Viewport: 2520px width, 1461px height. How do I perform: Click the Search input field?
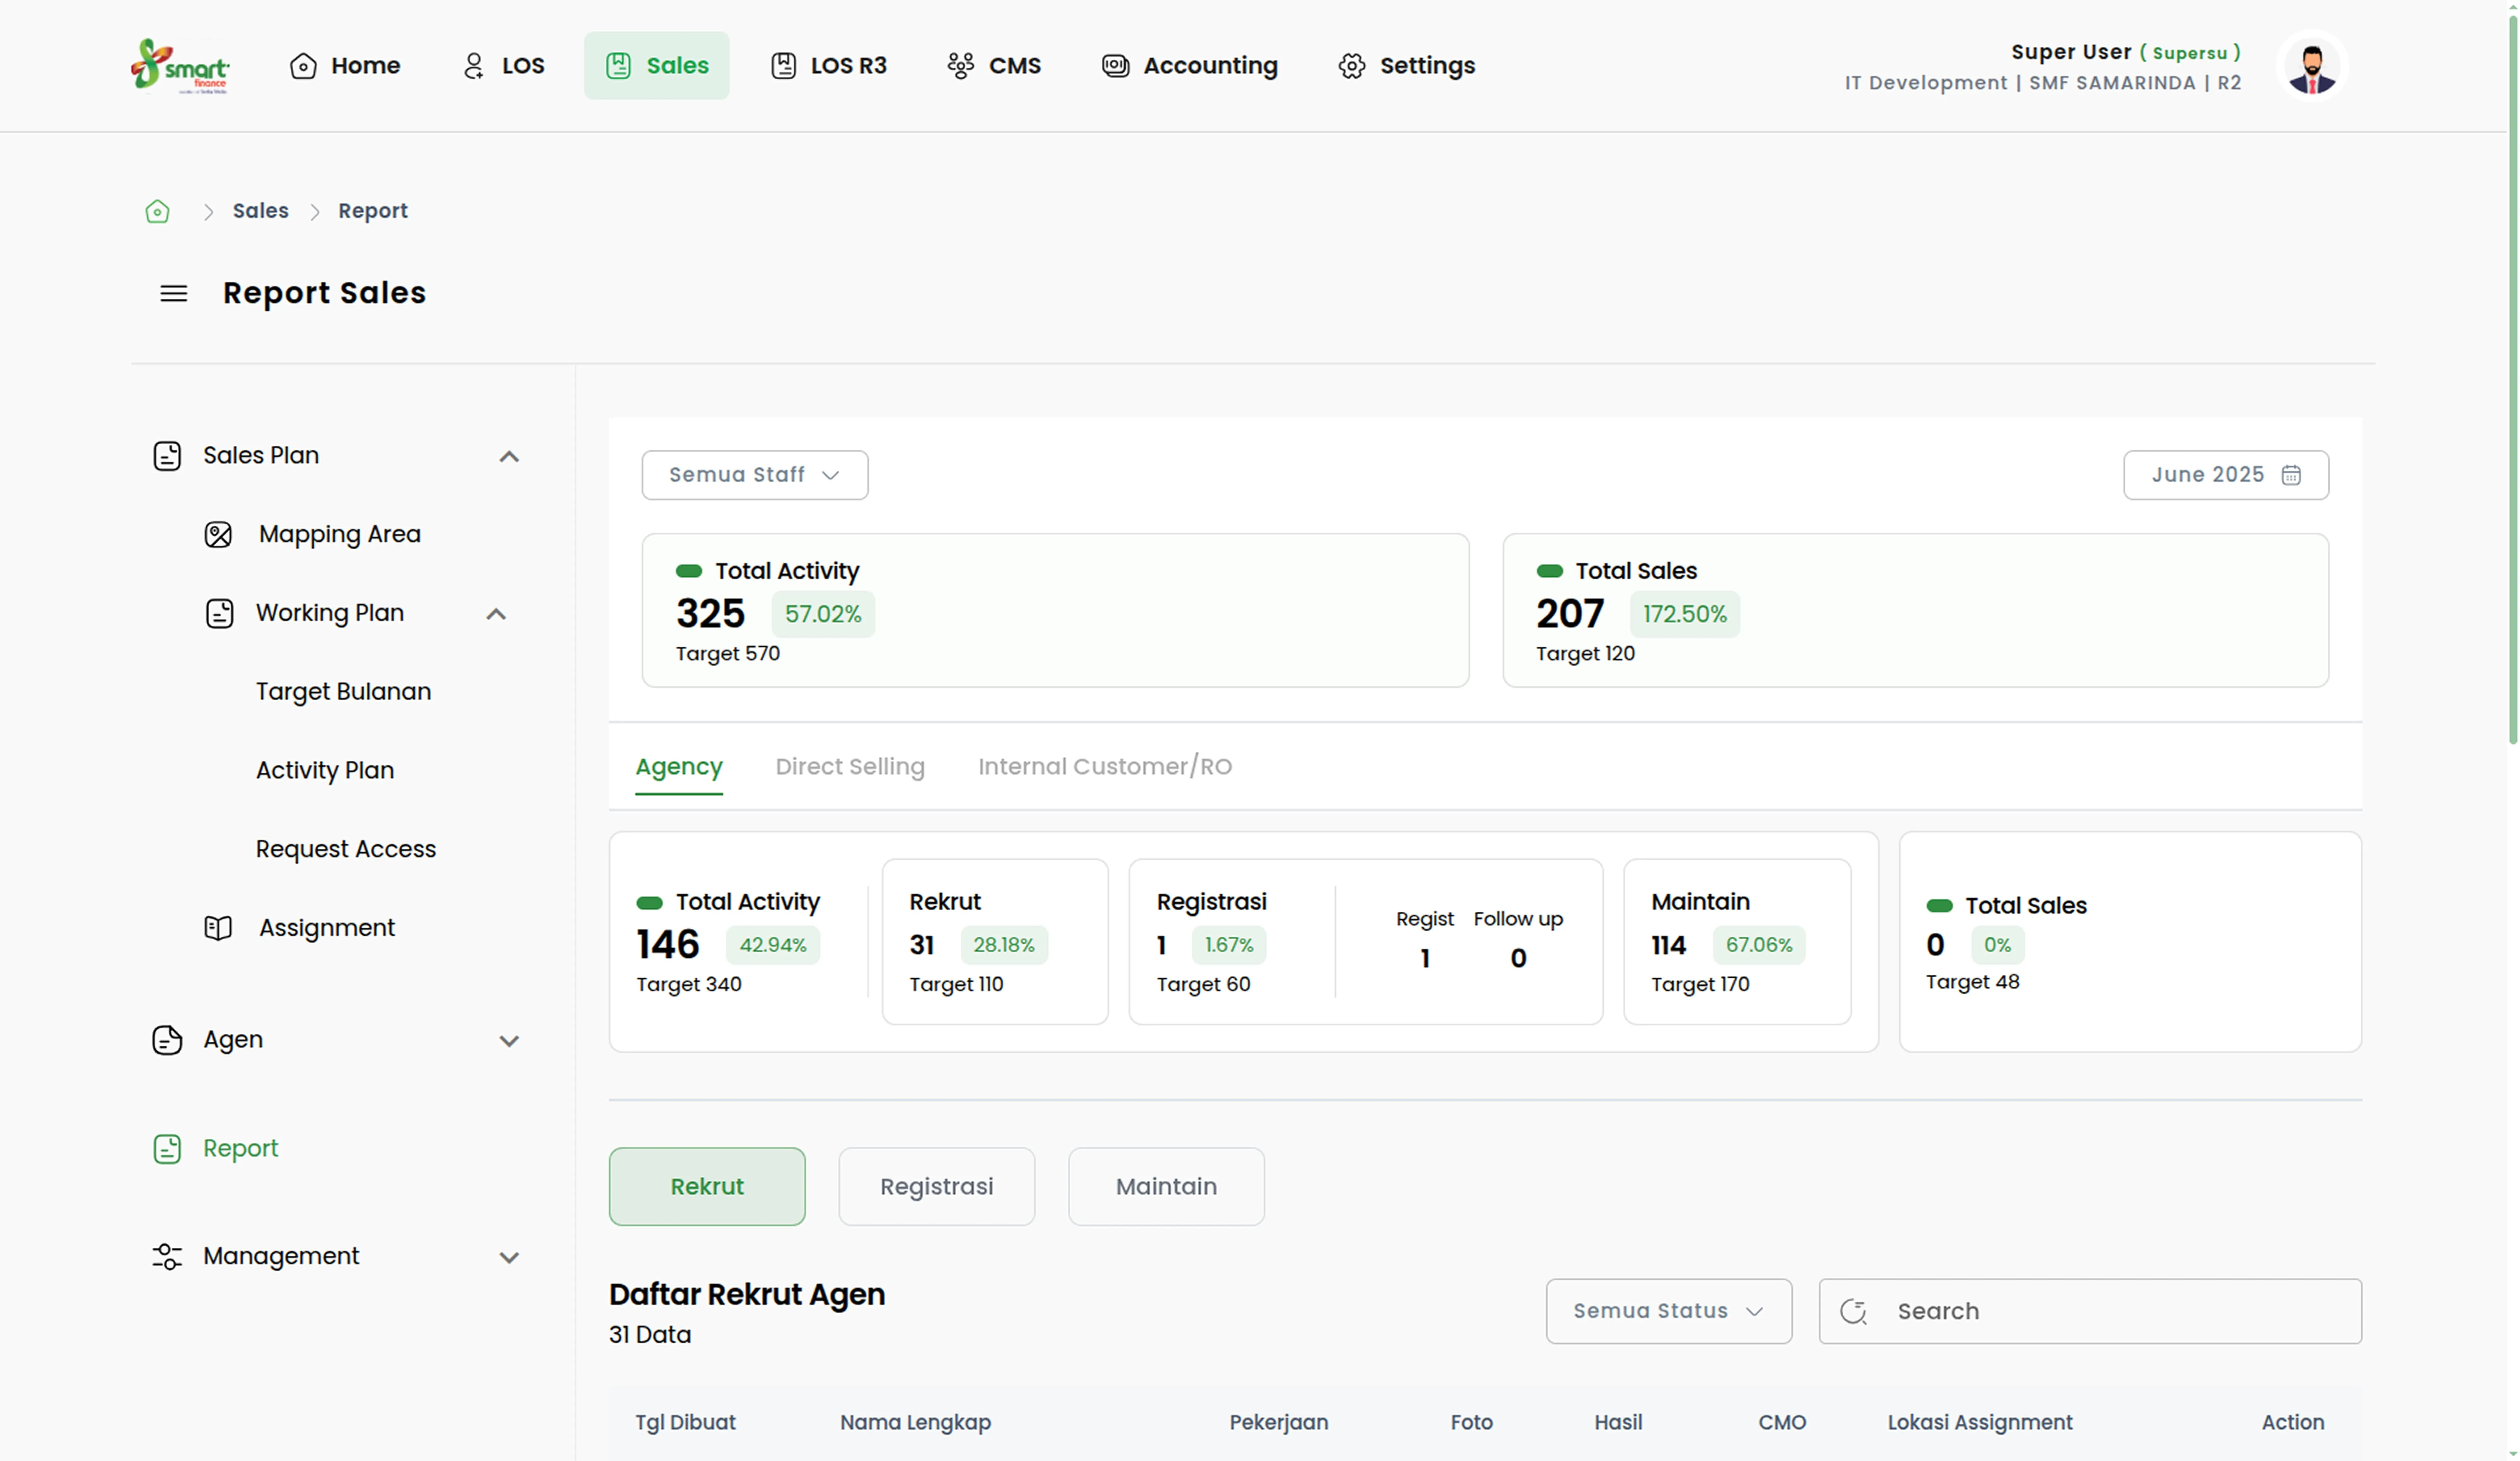pos(2090,1311)
